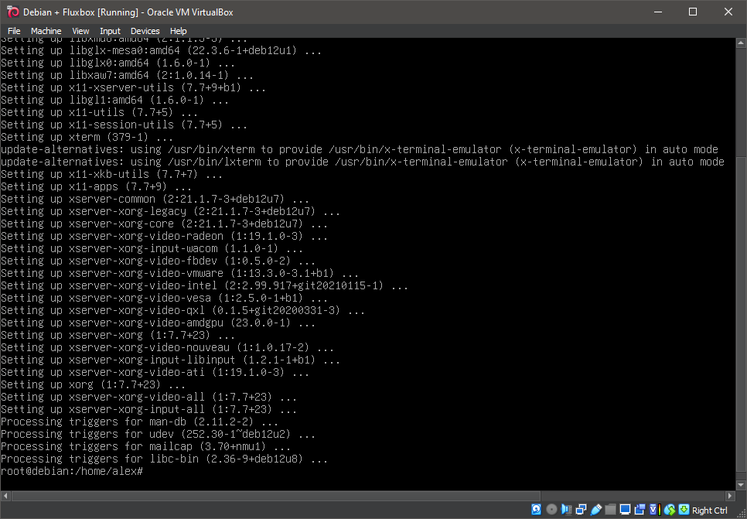The image size is (747, 519).
Task: Open the Help menu
Action: (x=179, y=31)
